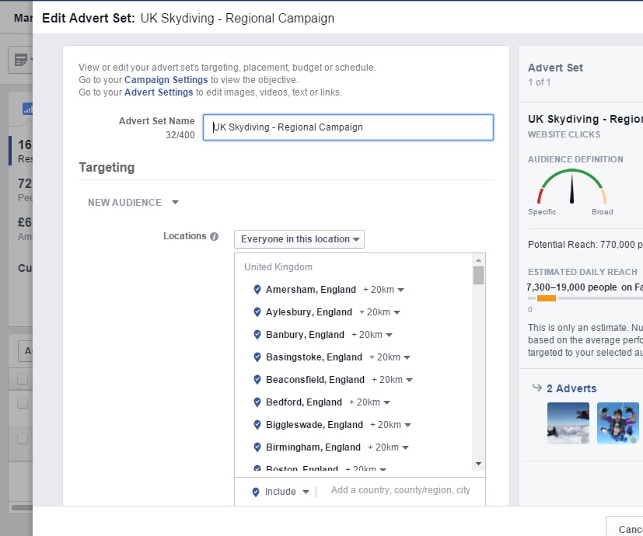Screen dimensions: 643x536
Task: Click the location pin icon beside Amersham, England
Action: [258, 289]
